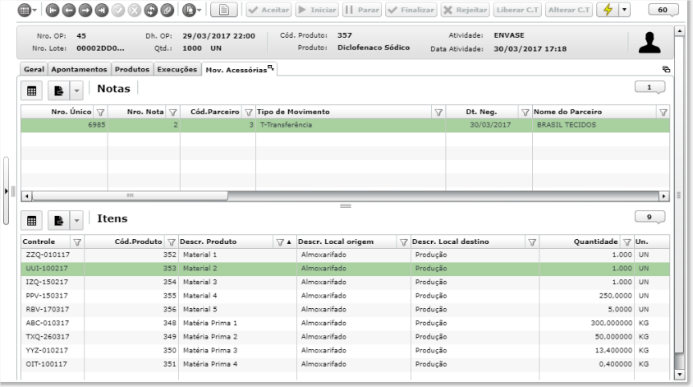
Task: Click the record counter showing 60
Action: click(x=663, y=10)
